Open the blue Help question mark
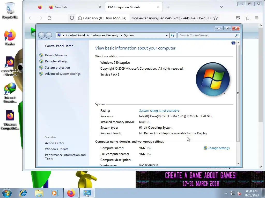This screenshot has height=198, width=265. (x=233, y=43)
